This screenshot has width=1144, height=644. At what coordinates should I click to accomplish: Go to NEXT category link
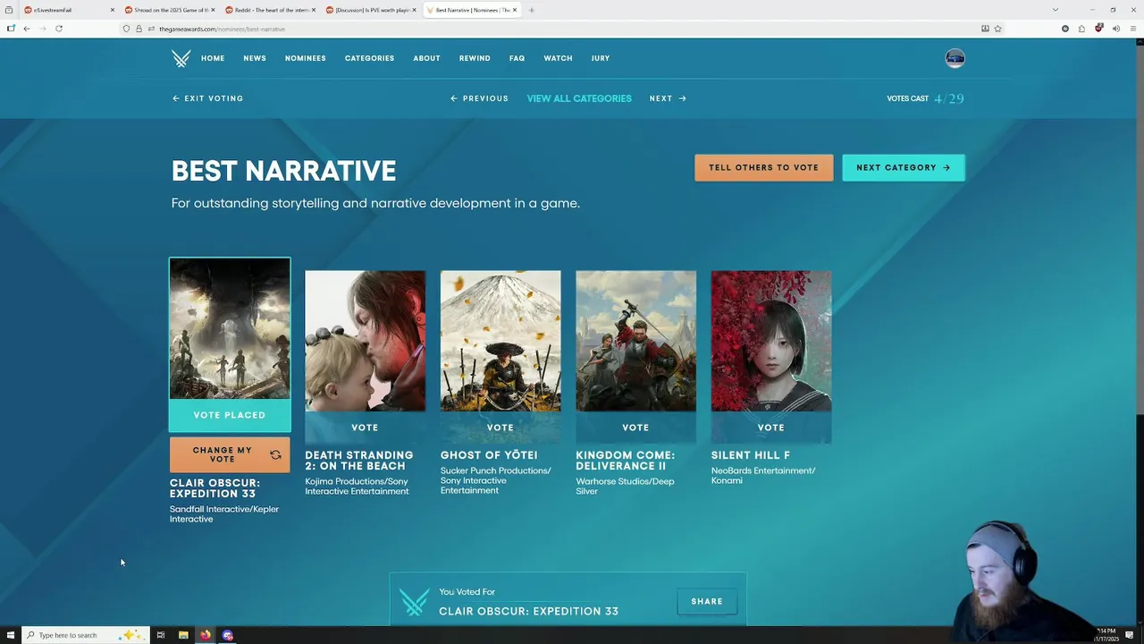[668, 98]
